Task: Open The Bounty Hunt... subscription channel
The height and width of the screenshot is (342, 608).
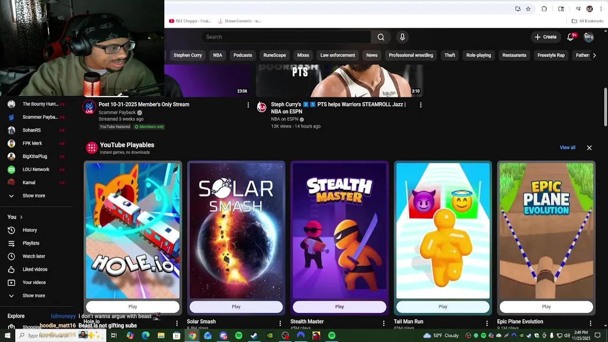Action: 37,104
